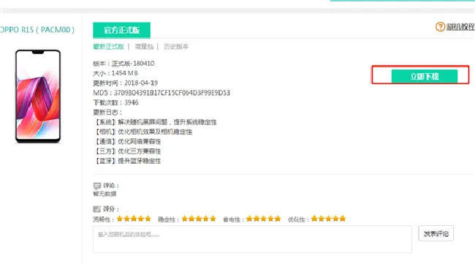Click the 评分 pencil icon
This screenshot has width=475, height=264.
point(97,209)
